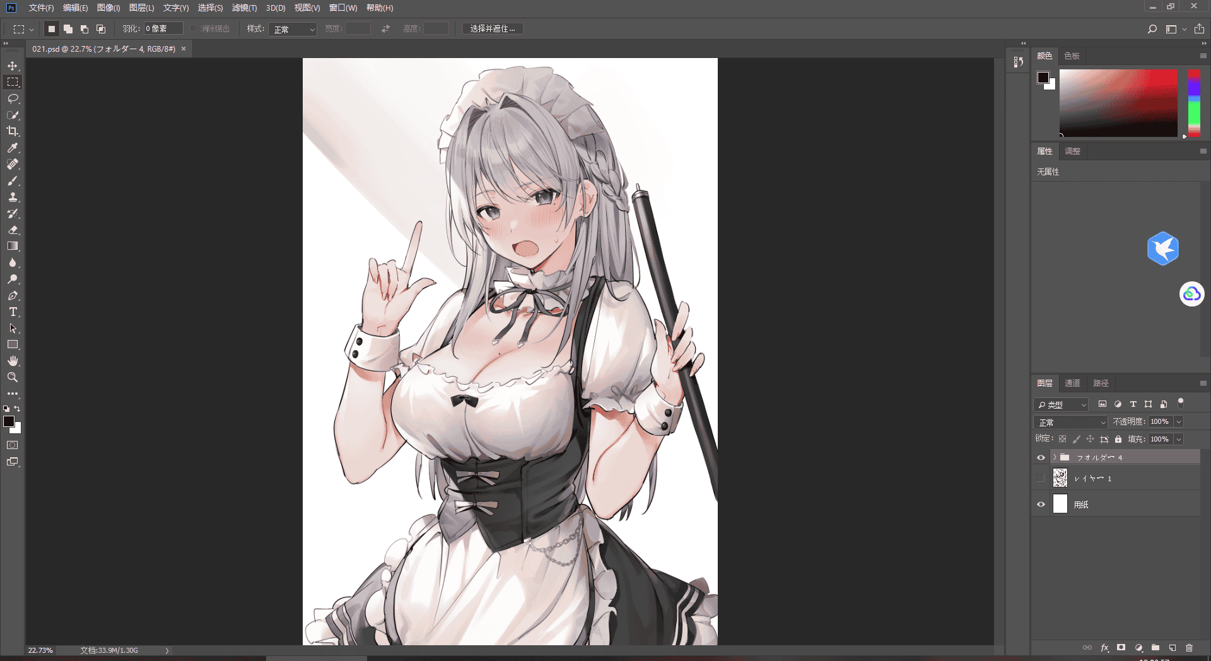Select the Path Selection tool
1211x661 pixels.
point(13,328)
